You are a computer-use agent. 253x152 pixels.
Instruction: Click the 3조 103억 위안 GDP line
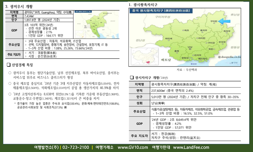point(39,25)
